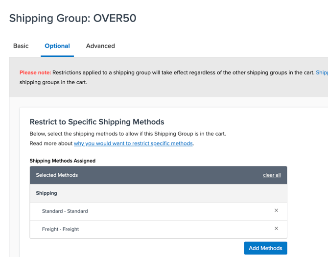Screen dimensions: 328x257
Task: Click the Selected Methods header label
Action: click(x=57, y=175)
